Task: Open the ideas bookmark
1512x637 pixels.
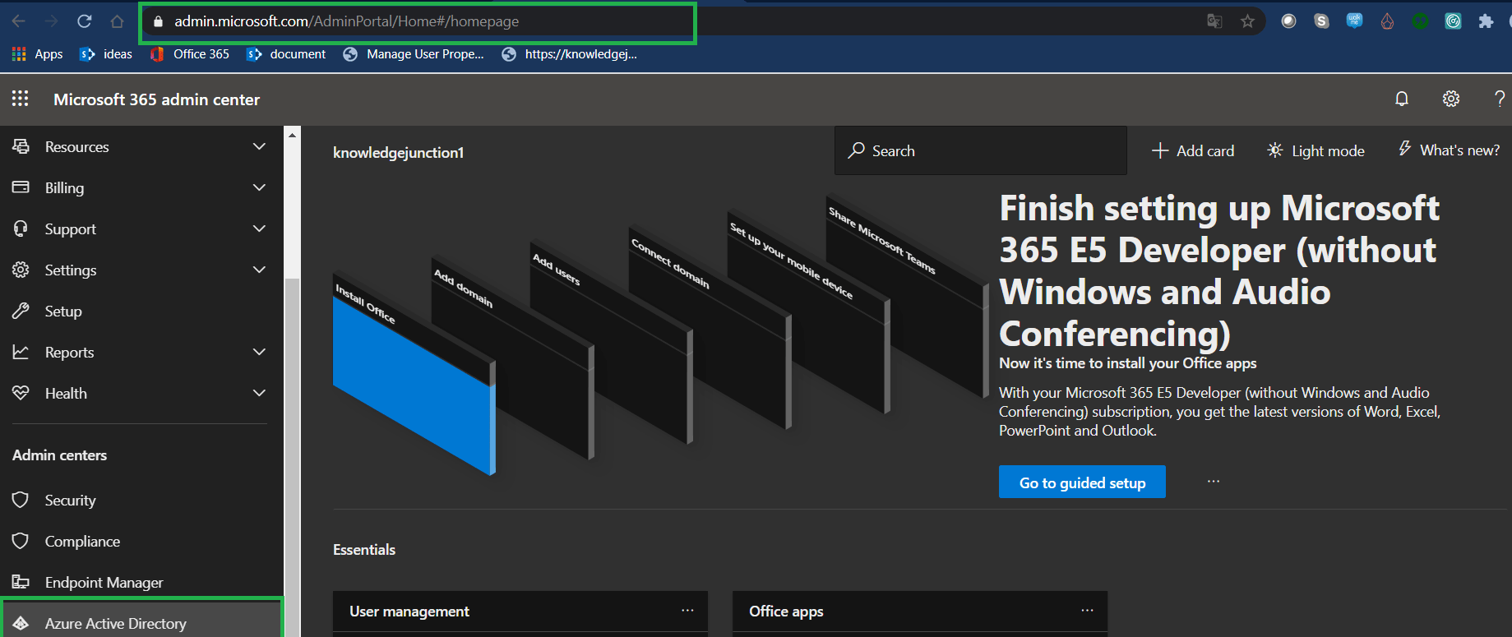Action: (x=106, y=54)
